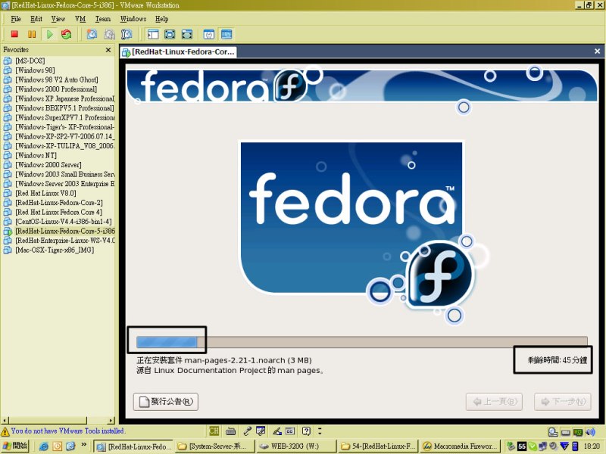
Task: Suspend the virtual machine with the pause icon
Action: tap(32, 34)
